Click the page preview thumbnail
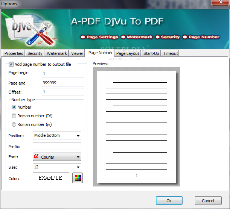Viewport: 230px width, 209px height. [x=136, y=127]
